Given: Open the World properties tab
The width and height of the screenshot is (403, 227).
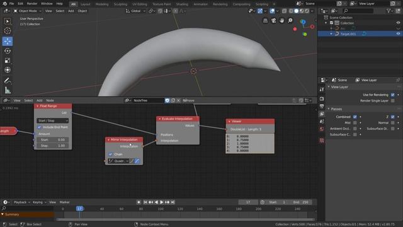Looking at the screenshot, I should pyautogui.click(x=322, y=129).
